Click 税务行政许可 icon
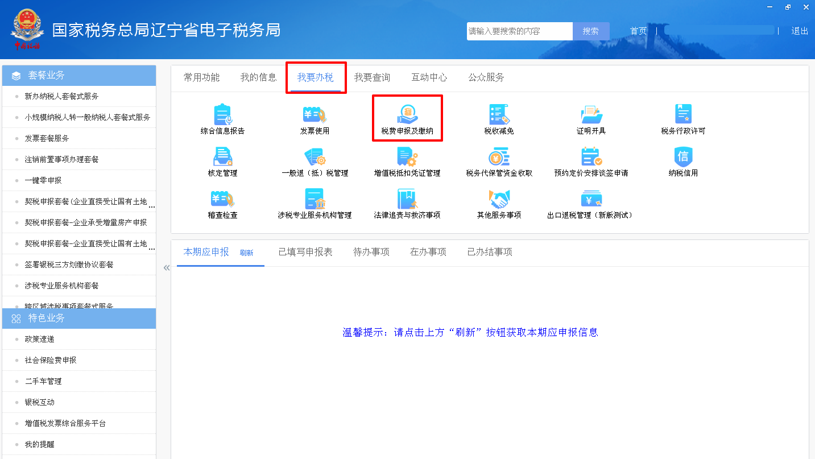Screen dimensions: 815x459 pyautogui.click(x=682, y=115)
